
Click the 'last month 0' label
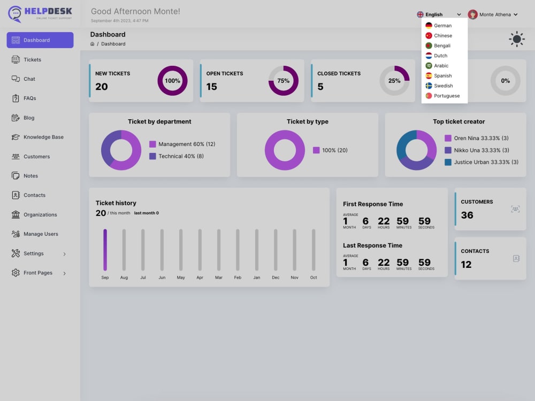[147, 213]
